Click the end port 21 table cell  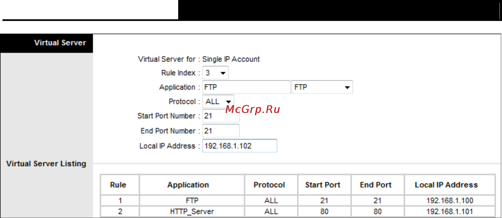tap(378, 200)
